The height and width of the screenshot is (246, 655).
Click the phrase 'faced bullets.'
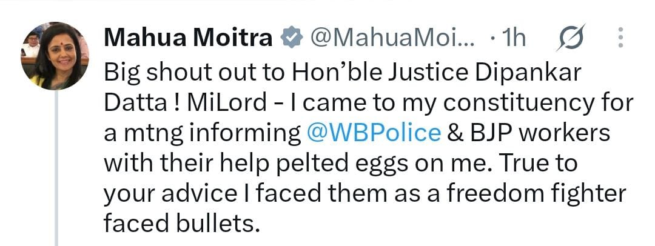coord(182,223)
